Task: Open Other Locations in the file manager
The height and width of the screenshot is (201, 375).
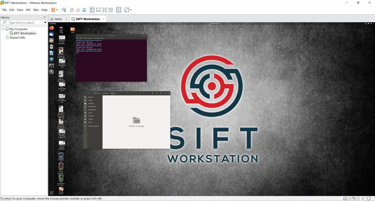Action: (x=93, y=126)
